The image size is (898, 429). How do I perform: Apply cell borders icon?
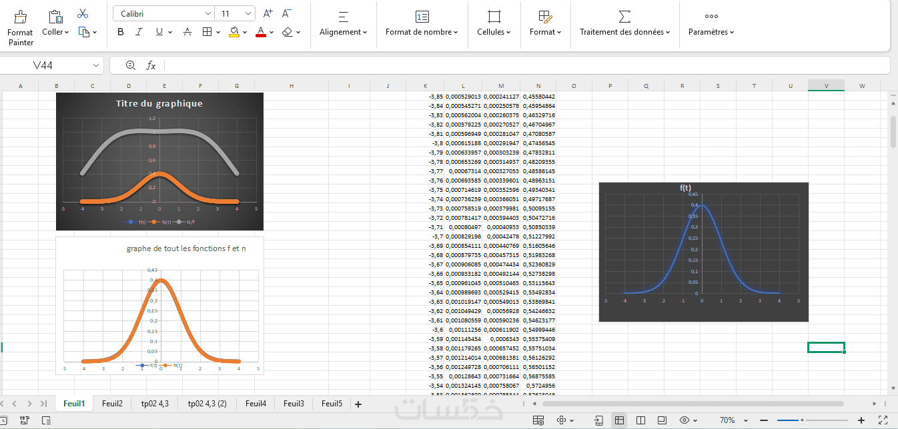pyautogui.click(x=207, y=32)
